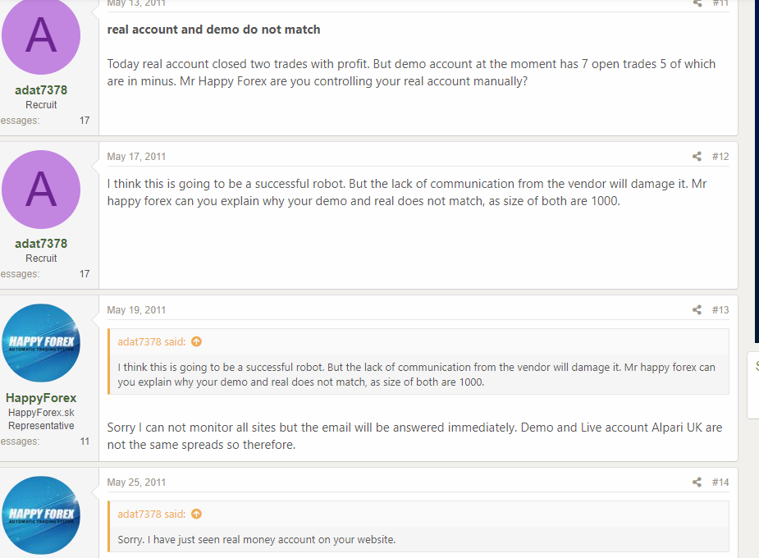Open adat7378 avatar on top post
The width and height of the screenshot is (759, 558).
coord(41,36)
